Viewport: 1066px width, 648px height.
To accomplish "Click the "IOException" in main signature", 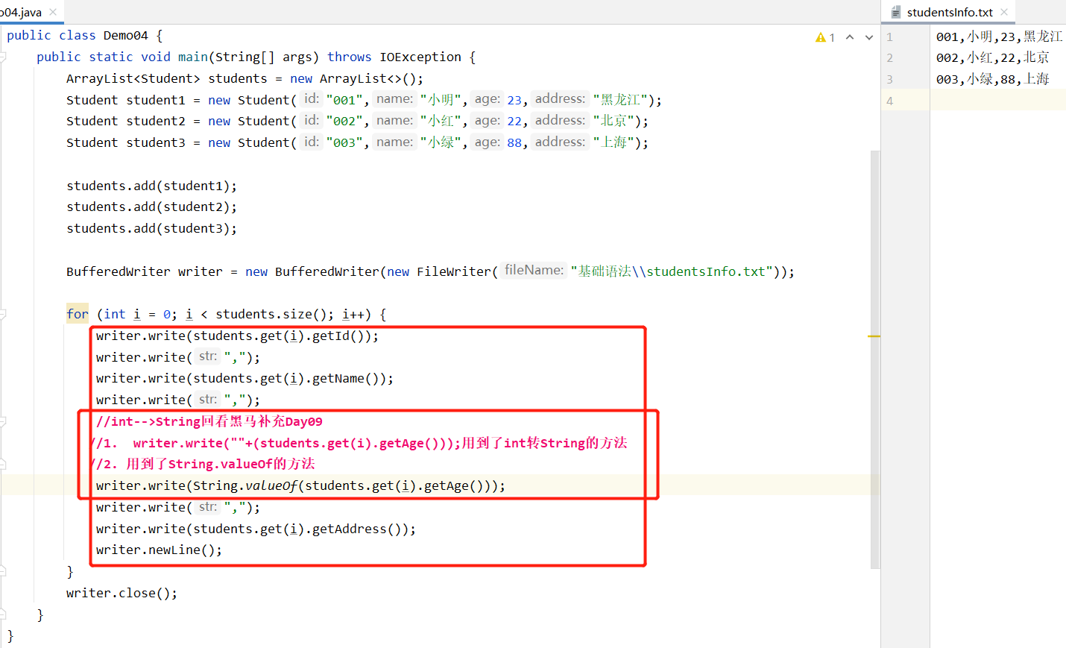I will point(420,57).
